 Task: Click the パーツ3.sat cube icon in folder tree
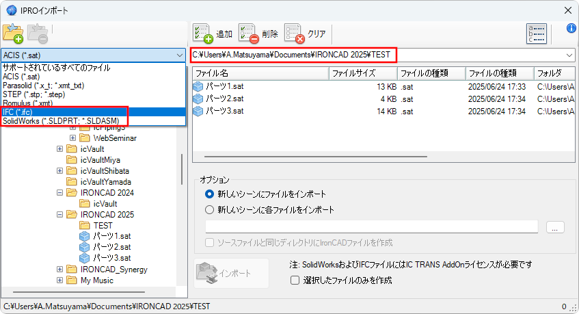click(x=85, y=258)
